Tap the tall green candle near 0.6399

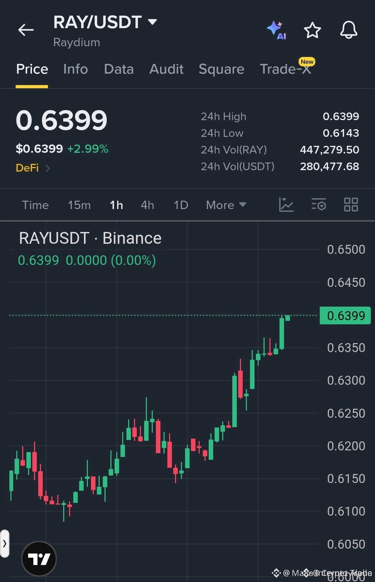282,333
